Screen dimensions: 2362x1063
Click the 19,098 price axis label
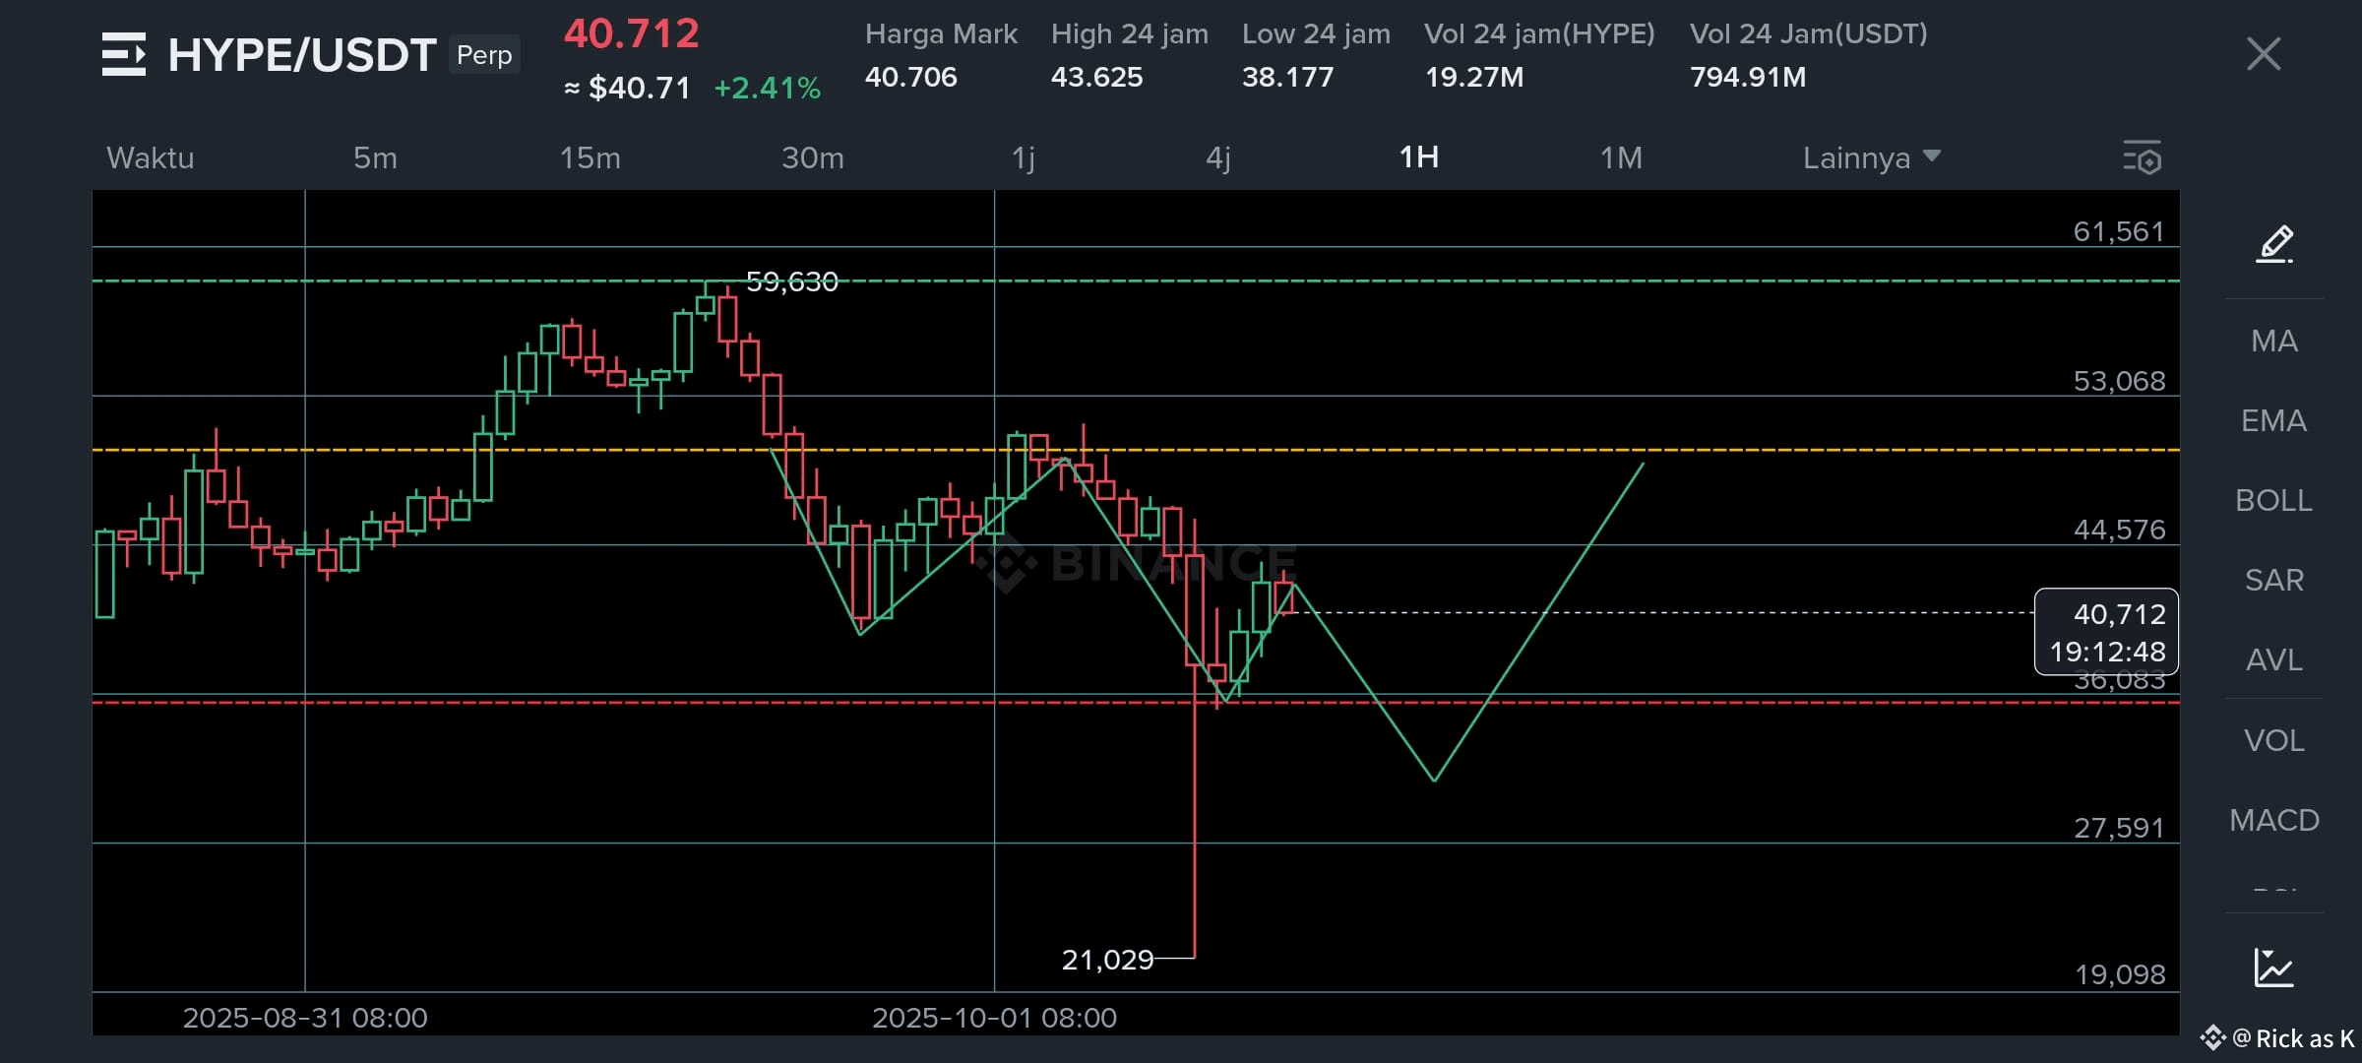tap(2120, 974)
